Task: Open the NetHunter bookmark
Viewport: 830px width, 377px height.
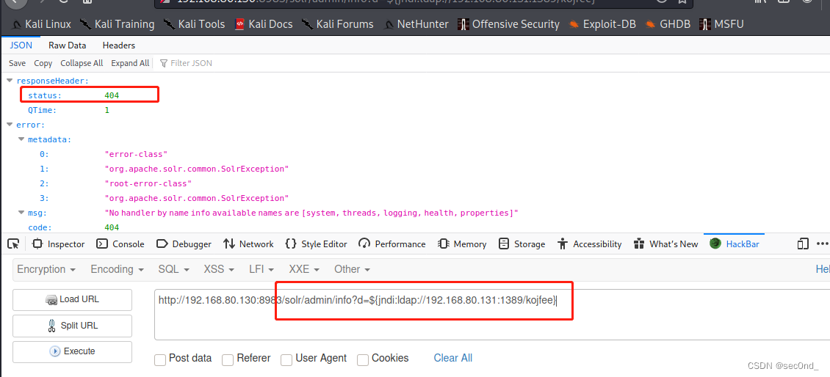Action: tap(416, 23)
